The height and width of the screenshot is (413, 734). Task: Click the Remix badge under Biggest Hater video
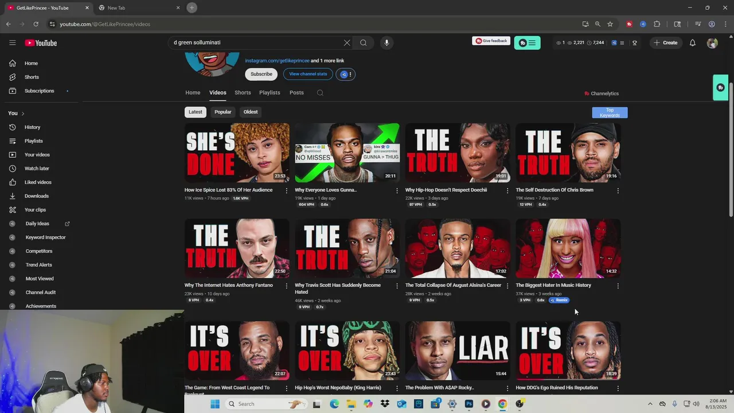[559, 300]
